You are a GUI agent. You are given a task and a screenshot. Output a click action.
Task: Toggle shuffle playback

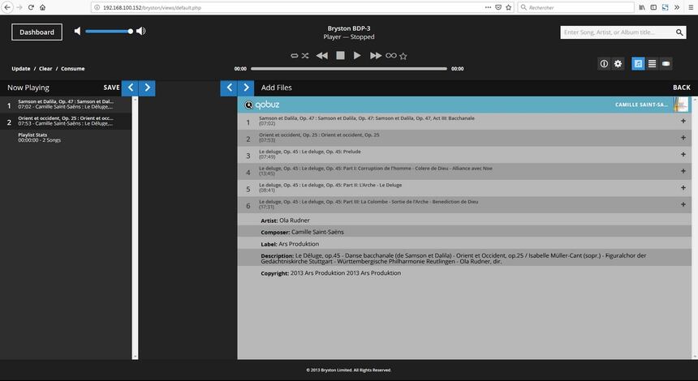tap(305, 56)
